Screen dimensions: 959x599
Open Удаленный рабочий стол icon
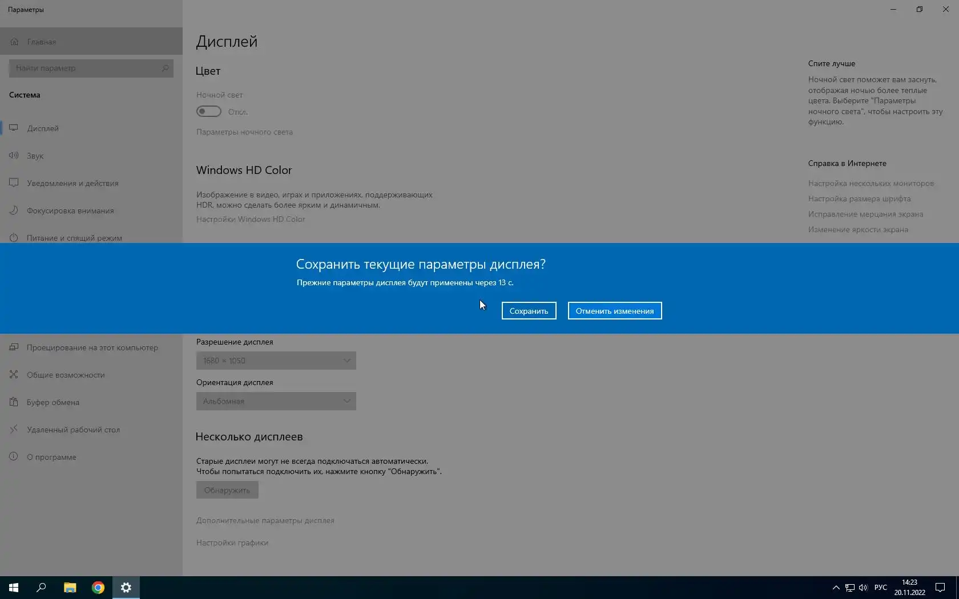14,429
